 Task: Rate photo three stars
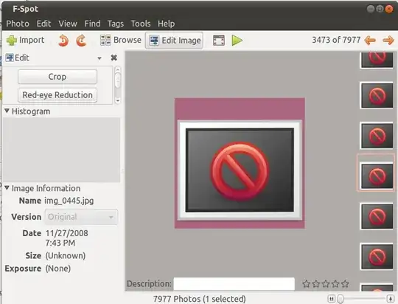pyautogui.click(x=326, y=283)
